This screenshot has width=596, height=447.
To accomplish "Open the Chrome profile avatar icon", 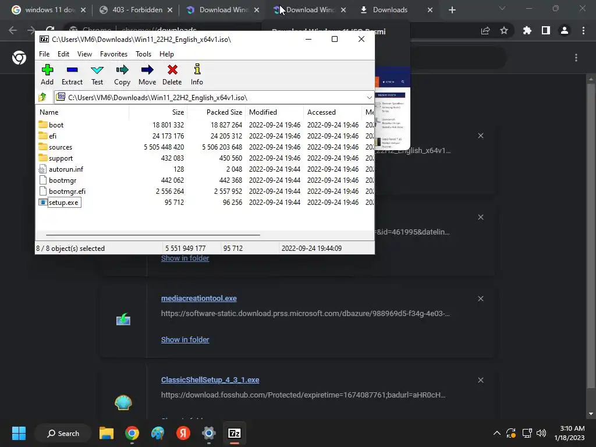I will coord(565,30).
